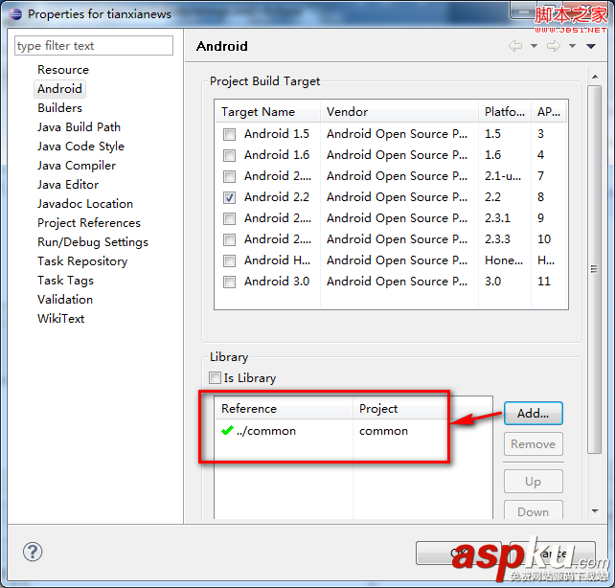This screenshot has height=588, width=615.
Task: Click the forward navigation arrow icon
Action: (x=554, y=46)
